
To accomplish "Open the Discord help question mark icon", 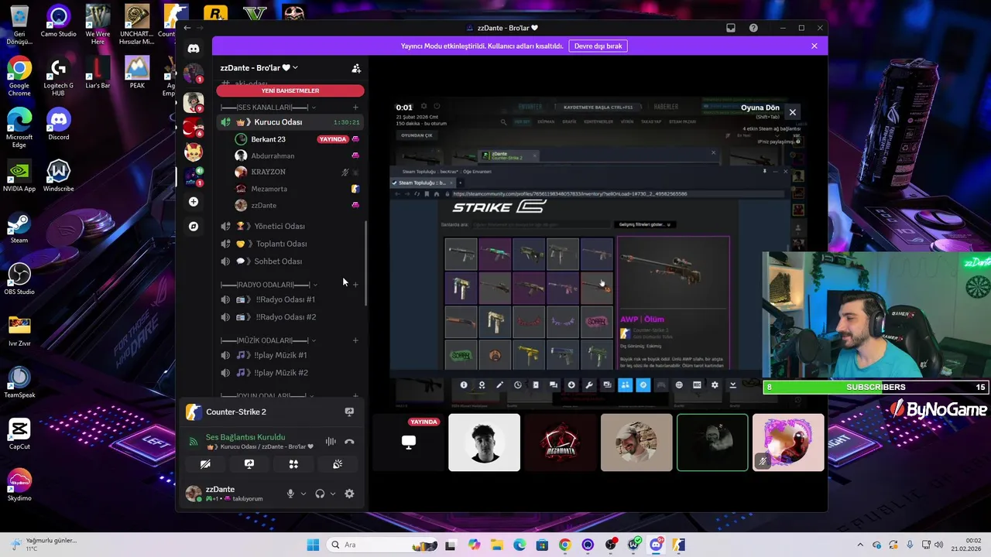I will click(753, 28).
